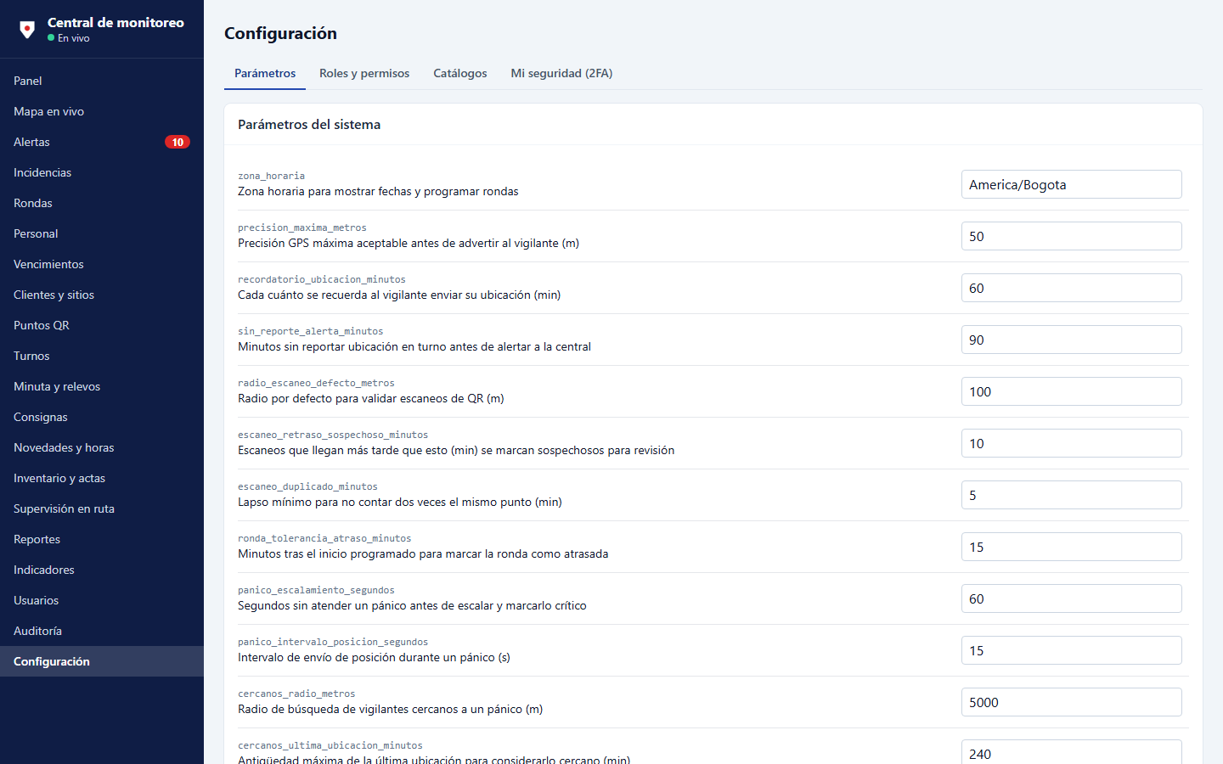Click the Parámetros del sistema heading
This screenshot has height=764, width=1223.
click(x=309, y=125)
